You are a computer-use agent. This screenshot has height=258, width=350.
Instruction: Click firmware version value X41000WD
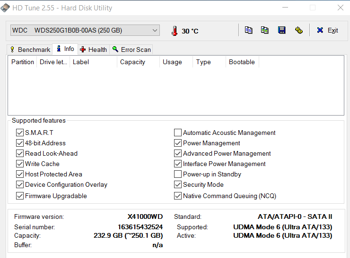point(145,216)
